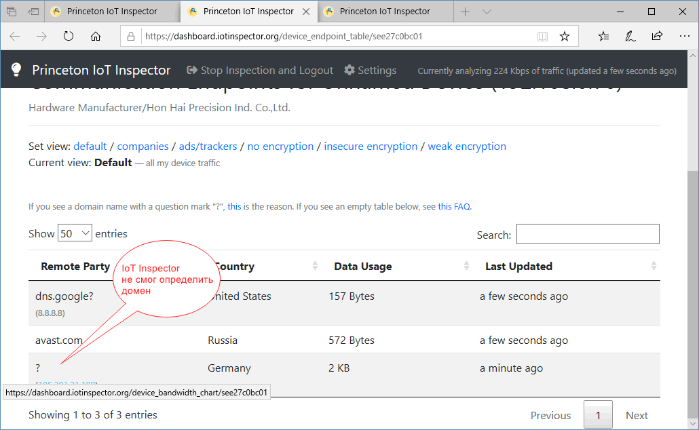Open the 'this' question mark explanation link
Image resolution: width=699 pixels, height=430 pixels.
pos(234,206)
